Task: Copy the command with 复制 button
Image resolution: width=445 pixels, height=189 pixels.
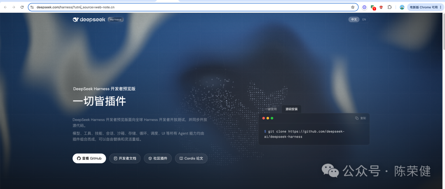Action: 361,118
